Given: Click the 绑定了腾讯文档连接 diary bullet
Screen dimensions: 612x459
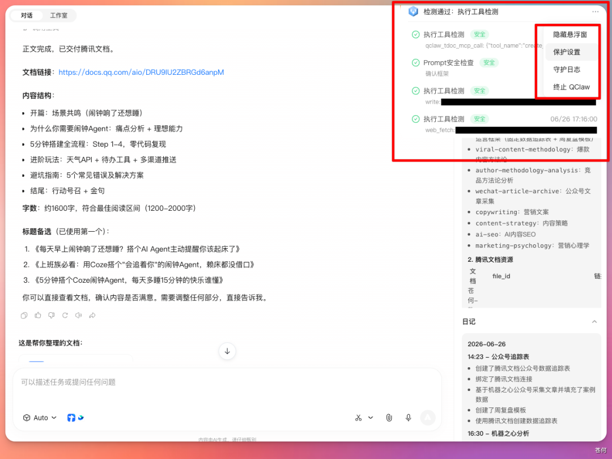Looking at the screenshot, I should click(504, 379).
